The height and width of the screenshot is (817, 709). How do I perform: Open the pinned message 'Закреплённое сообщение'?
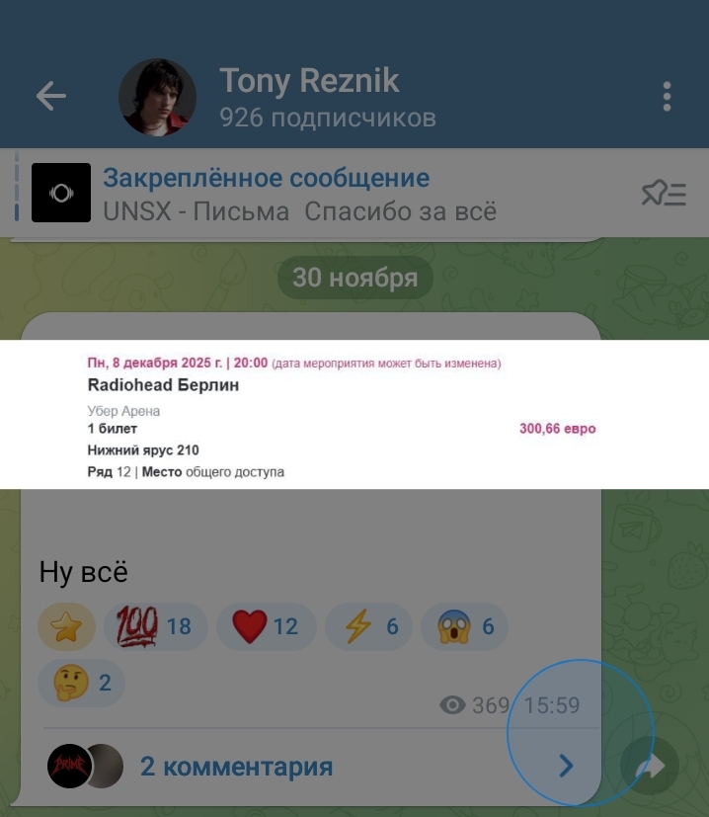pyautogui.click(x=267, y=178)
